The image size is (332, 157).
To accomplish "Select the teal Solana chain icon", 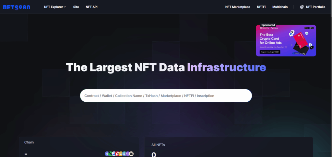I will (124, 154).
